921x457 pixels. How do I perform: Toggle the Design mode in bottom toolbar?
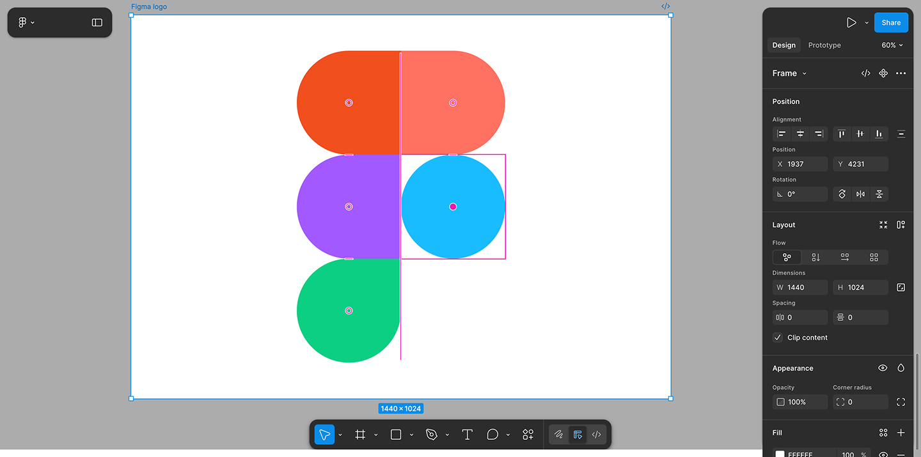578,435
